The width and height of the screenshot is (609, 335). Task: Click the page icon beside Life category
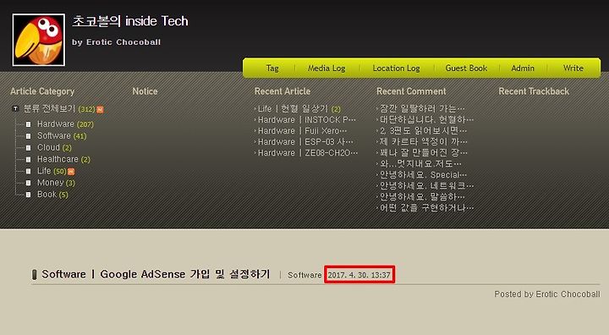[29, 171]
